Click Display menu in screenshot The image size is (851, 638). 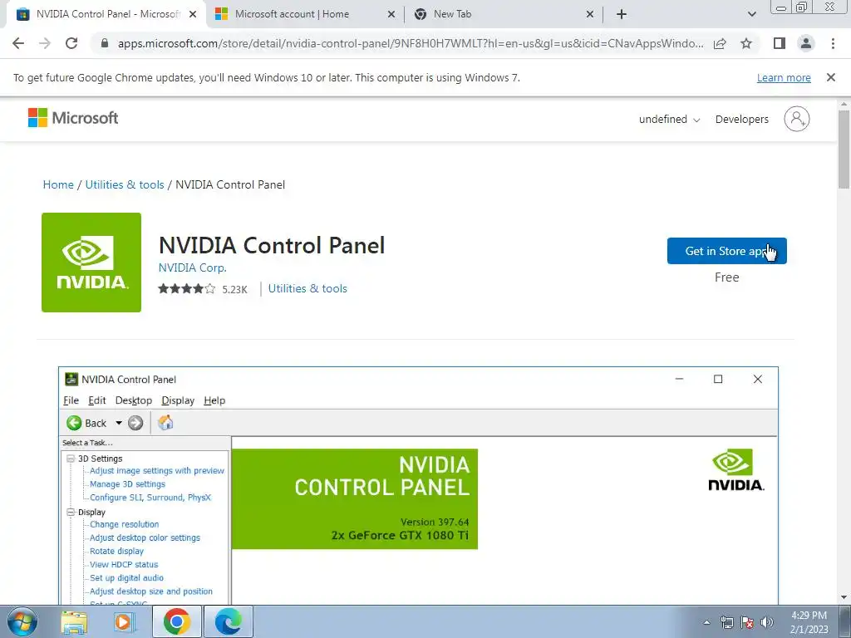point(178,400)
